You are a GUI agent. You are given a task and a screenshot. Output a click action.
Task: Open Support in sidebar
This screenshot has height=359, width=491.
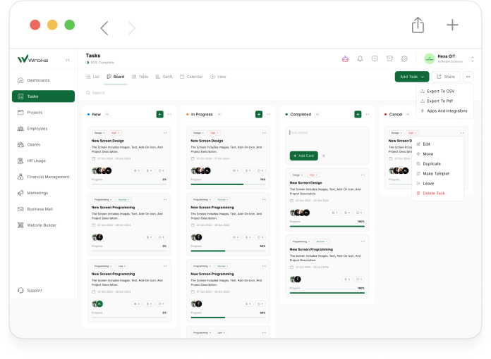[x=43, y=290]
